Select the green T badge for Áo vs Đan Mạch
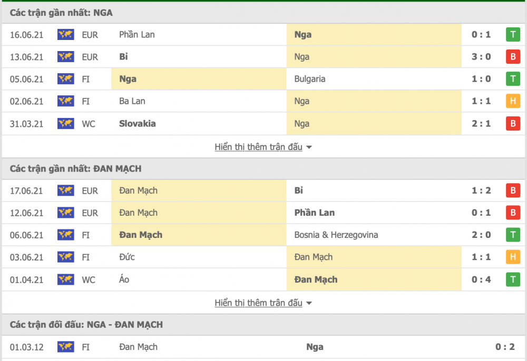 513,279
